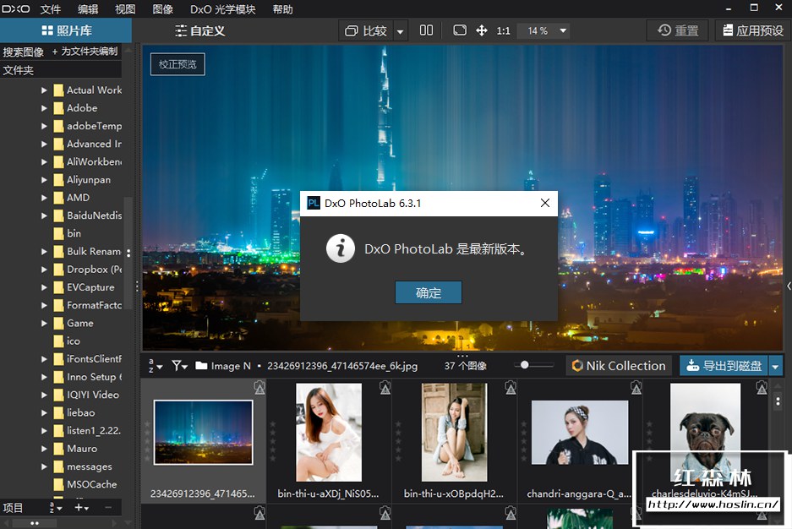Switch to the 自定义 customize tab
This screenshot has height=529, width=792.
(x=199, y=31)
